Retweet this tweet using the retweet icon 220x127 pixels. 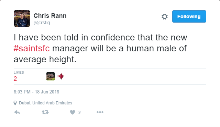(45, 112)
